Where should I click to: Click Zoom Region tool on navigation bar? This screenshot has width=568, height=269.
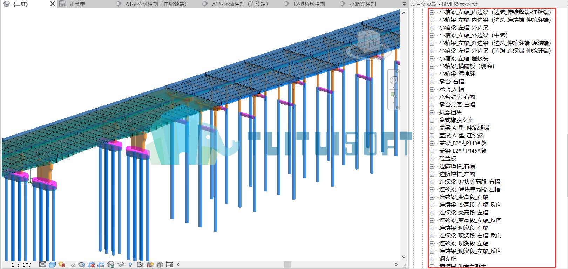tap(394, 95)
